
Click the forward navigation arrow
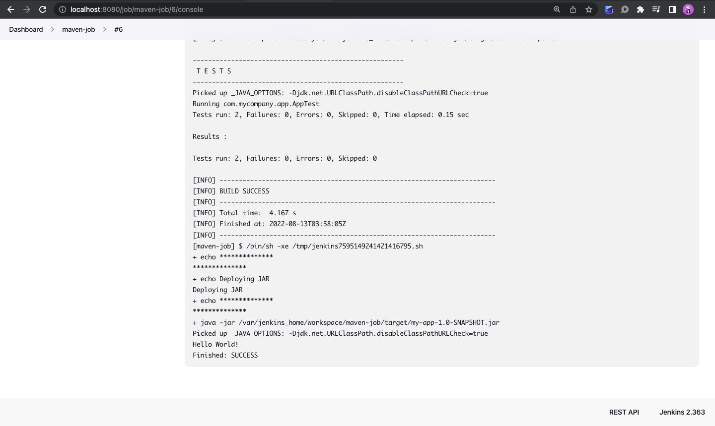click(x=27, y=9)
